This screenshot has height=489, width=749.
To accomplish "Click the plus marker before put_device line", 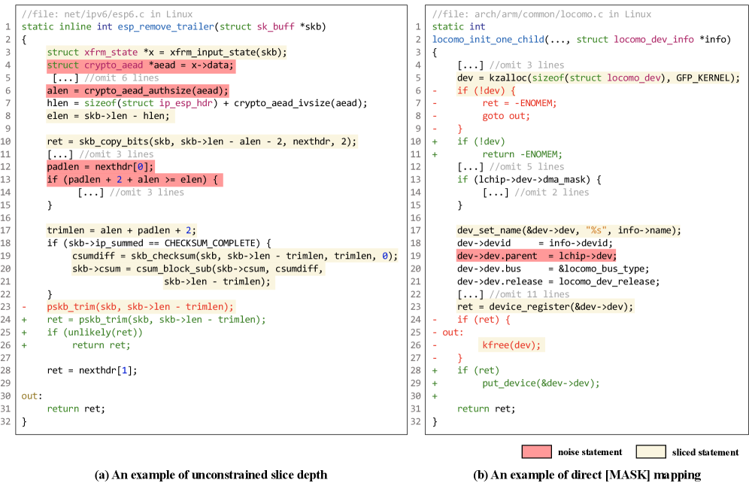I will (435, 383).
